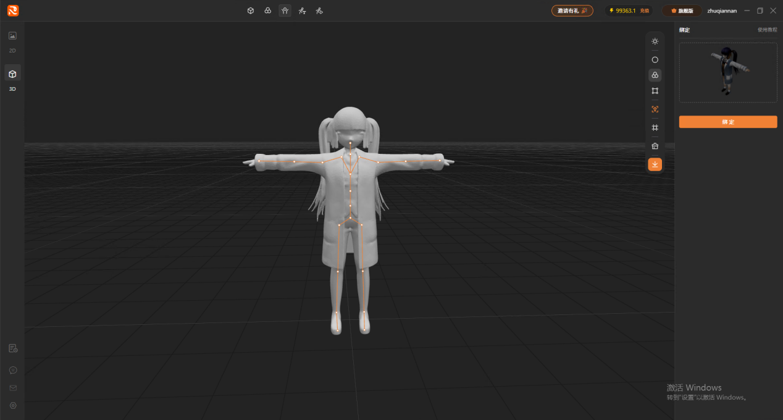Image resolution: width=783 pixels, height=420 pixels.
Task: Click the character preview thumbnail
Action: tap(728, 72)
